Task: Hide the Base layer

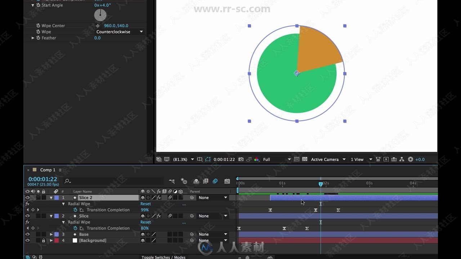Action: click(x=27, y=234)
